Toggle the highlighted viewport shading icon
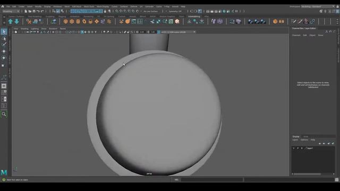This screenshot has height=191, width=340. coord(82,32)
